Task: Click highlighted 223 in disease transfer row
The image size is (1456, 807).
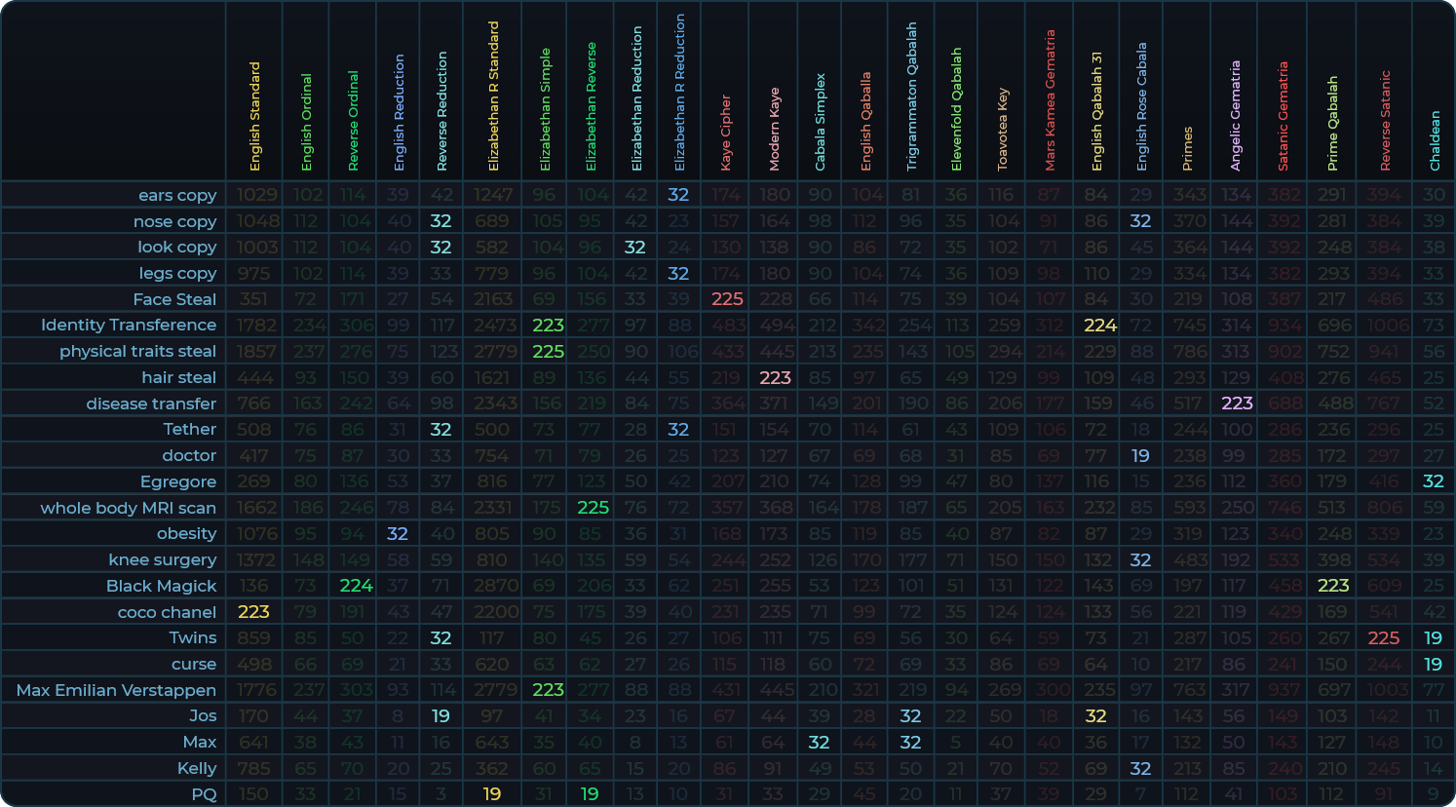Action: click(x=1237, y=403)
